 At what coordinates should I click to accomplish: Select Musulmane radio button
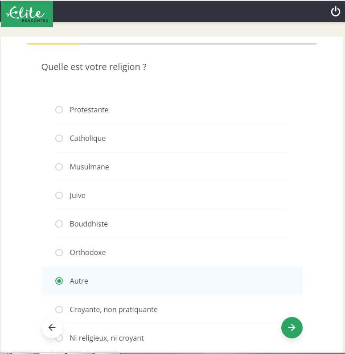[59, 167]
